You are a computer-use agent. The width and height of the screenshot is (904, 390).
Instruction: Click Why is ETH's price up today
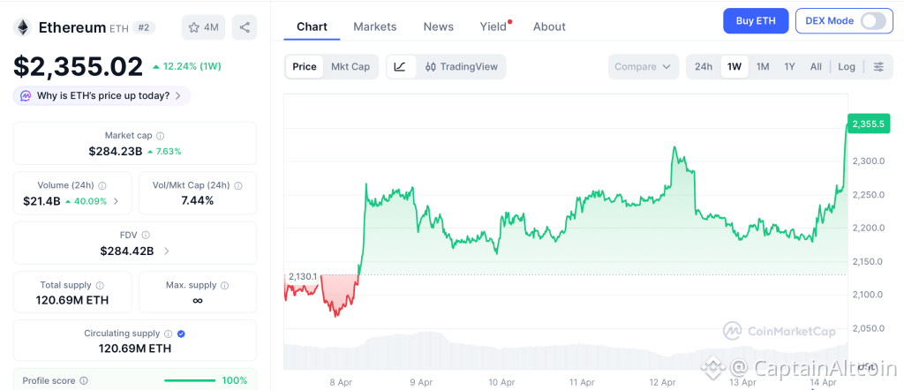point(102,95)
